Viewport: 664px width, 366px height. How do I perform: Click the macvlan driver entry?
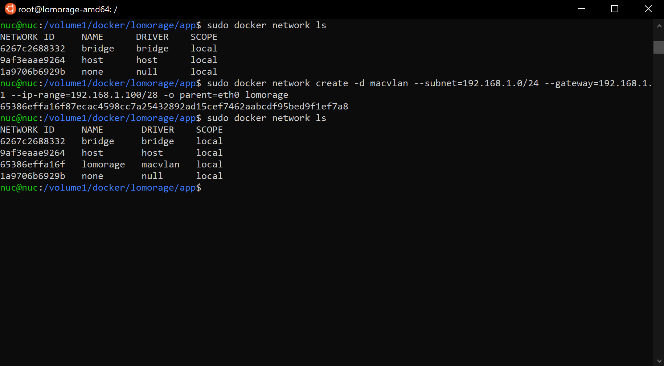pos(160,165)
